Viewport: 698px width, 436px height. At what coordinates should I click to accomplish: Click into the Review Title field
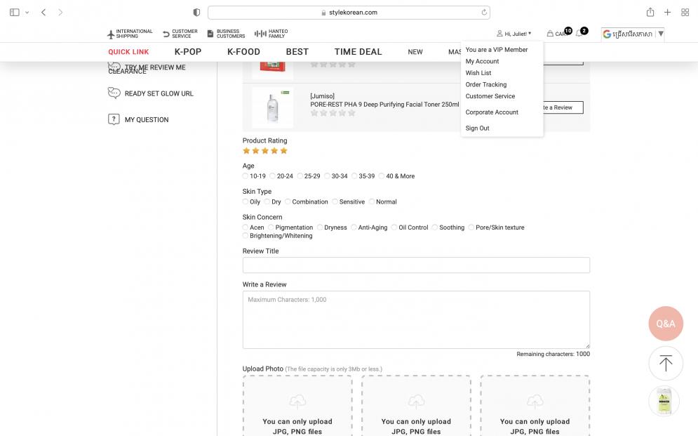coord(416,265)
